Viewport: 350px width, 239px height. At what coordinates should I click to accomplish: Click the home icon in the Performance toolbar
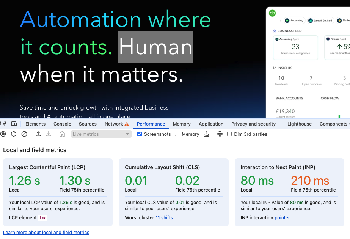tap(62, 134)
